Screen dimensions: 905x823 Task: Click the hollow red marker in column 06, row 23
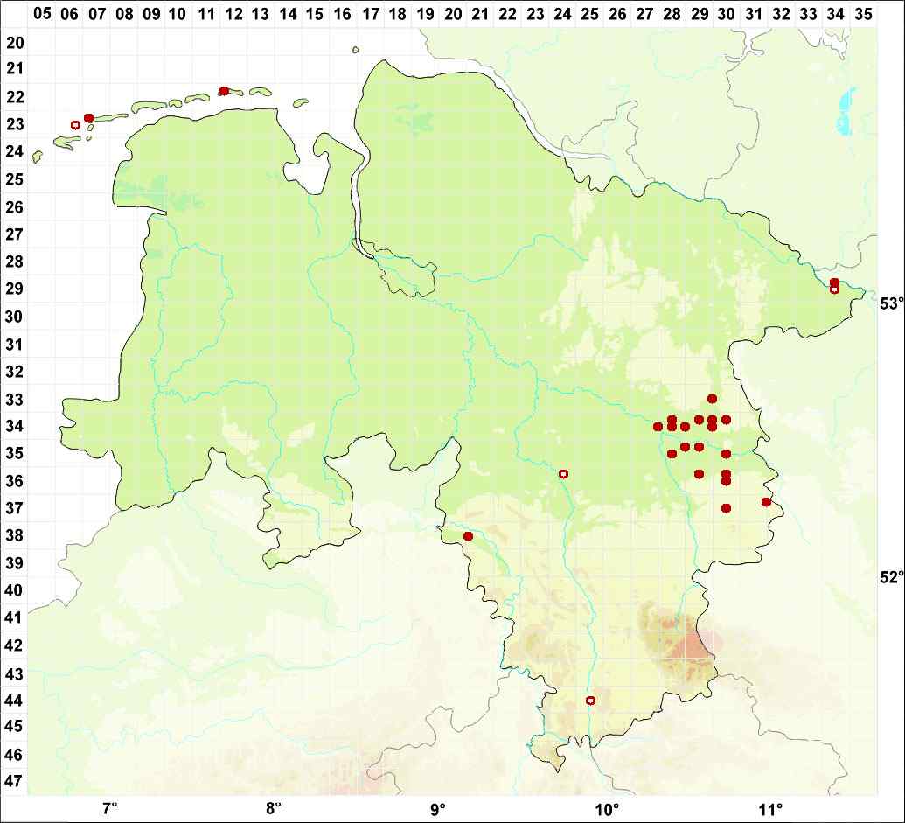pyautogui.click(x=75, y=125)
